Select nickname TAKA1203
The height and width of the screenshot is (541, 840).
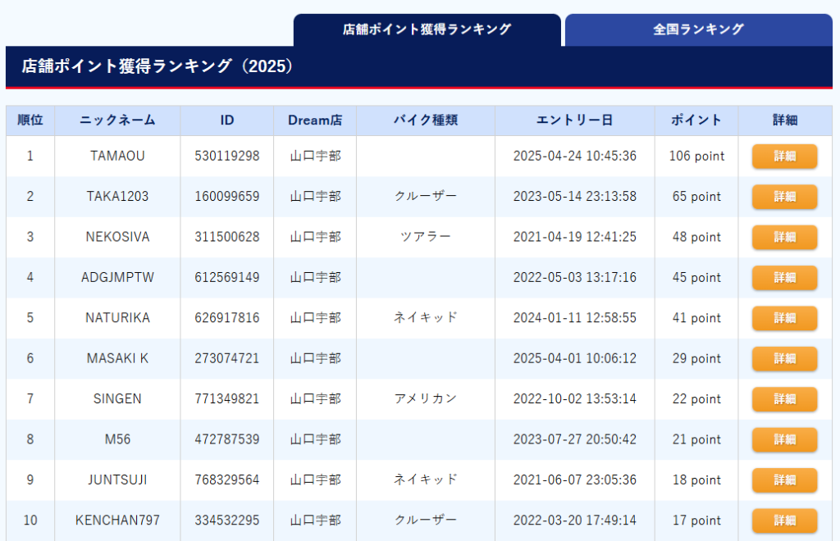point(117,197)
